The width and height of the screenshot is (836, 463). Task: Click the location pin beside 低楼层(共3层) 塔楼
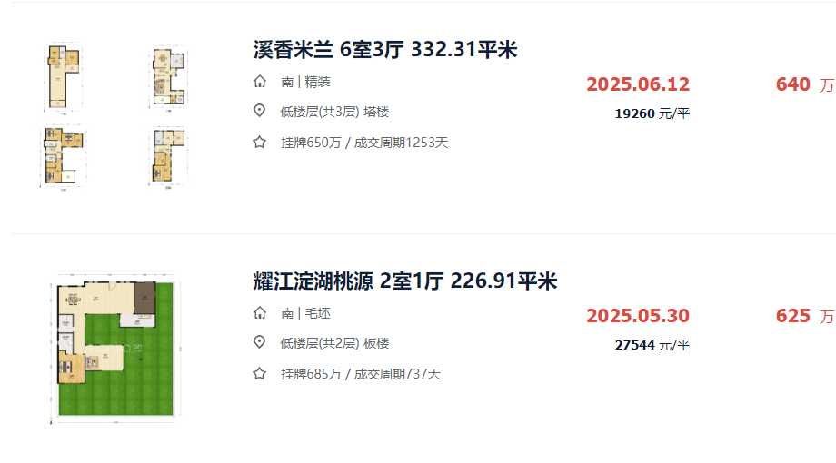point(260,112)
